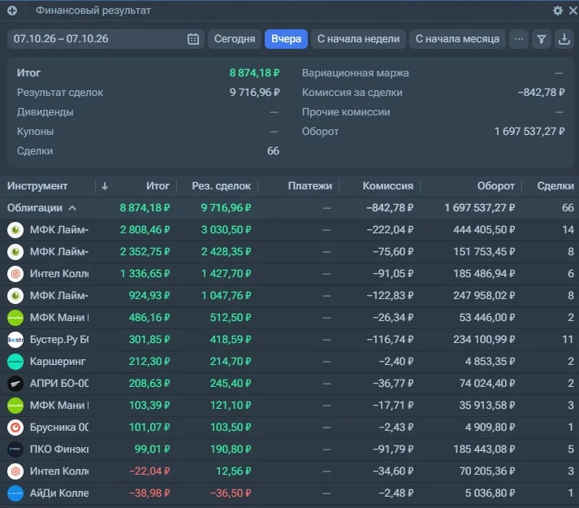Choose С начала месяца period
The image size is (579, 508).
(457, 39)
